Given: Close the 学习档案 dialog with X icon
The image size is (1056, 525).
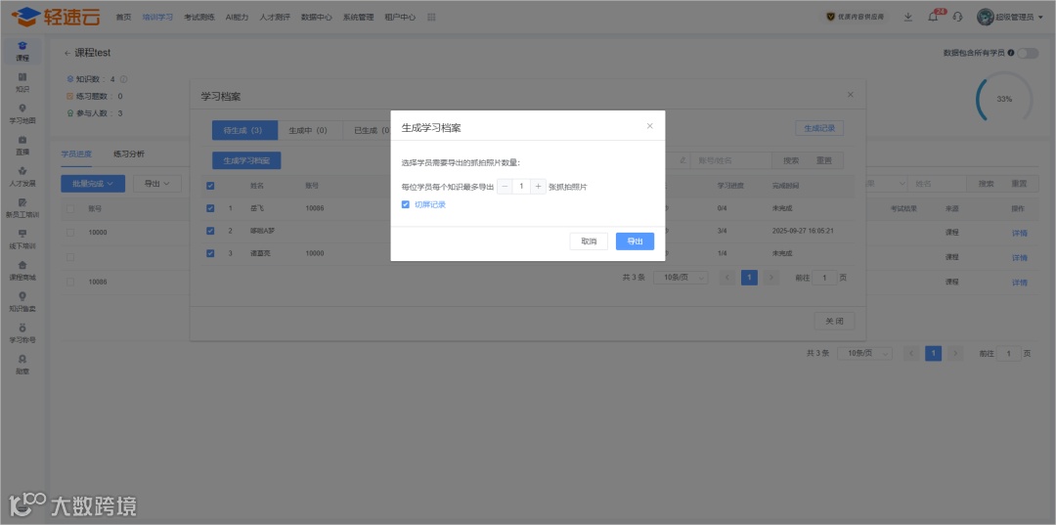Looking at the screenshot, I should point(851,94).
